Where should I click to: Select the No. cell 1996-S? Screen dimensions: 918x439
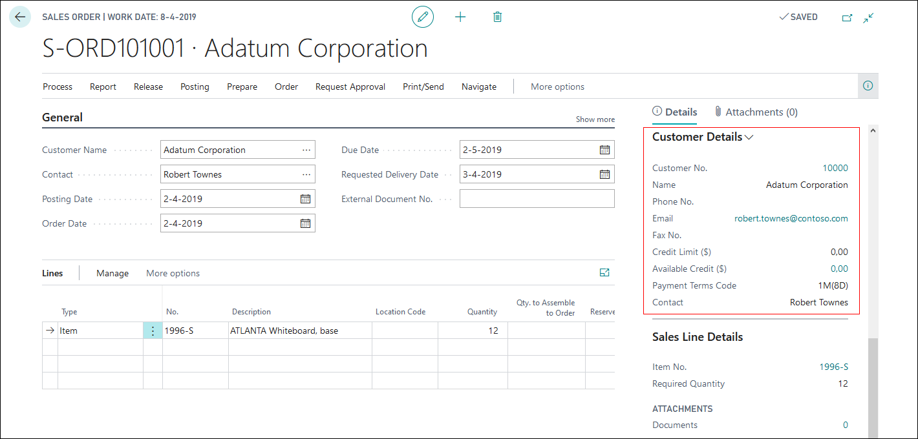195,331
